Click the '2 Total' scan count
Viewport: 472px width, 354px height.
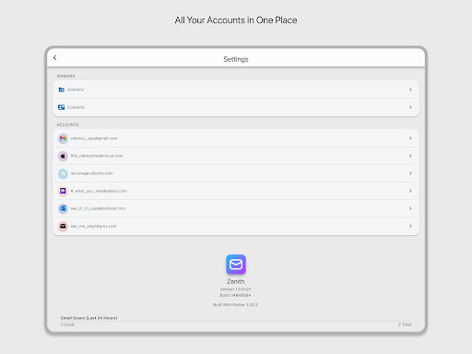pos(405,324)
